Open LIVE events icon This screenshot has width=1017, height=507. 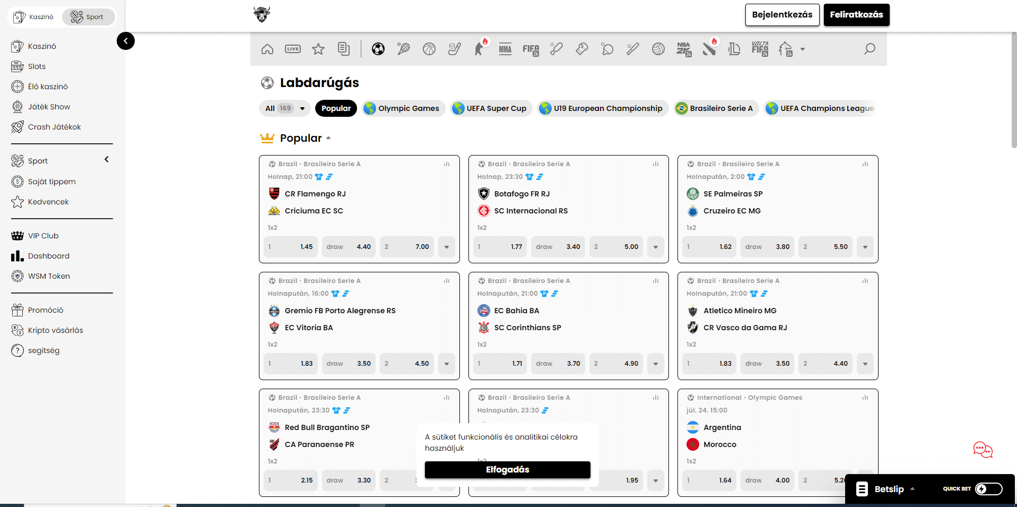click(293, 49)
